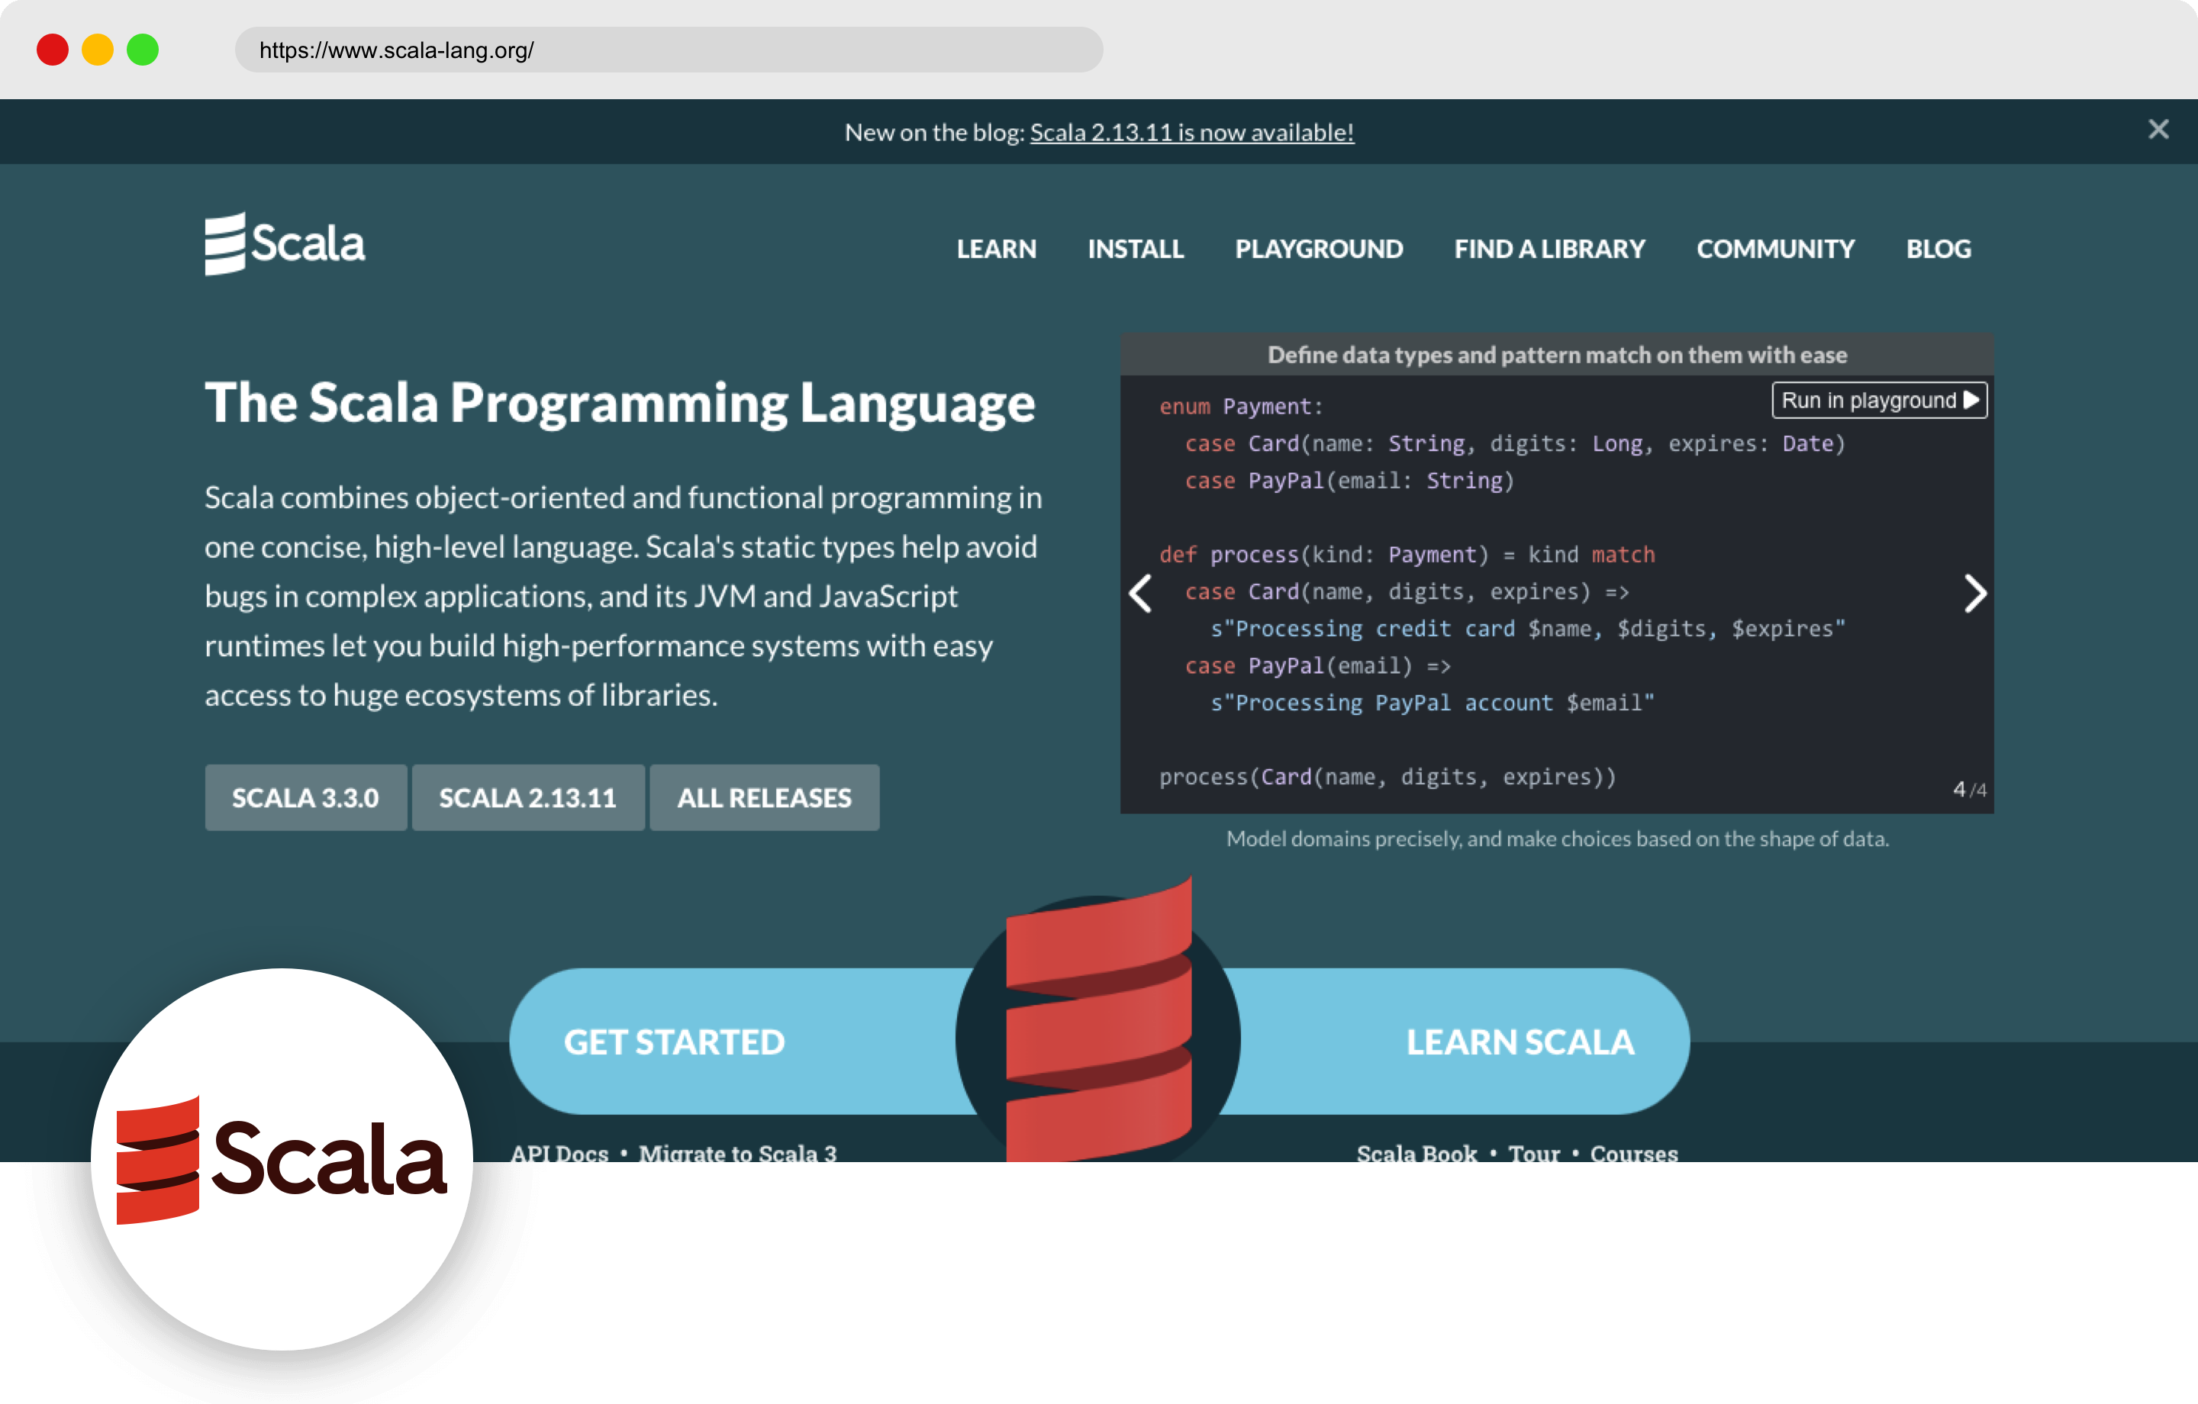Click the GET STARTED button
This screenshot has height=1404, width=2198.
[674, 1042]
